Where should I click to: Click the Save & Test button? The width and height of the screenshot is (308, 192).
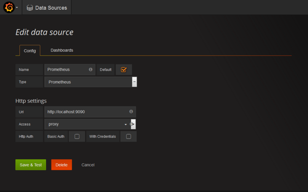(x=31, y=165)
